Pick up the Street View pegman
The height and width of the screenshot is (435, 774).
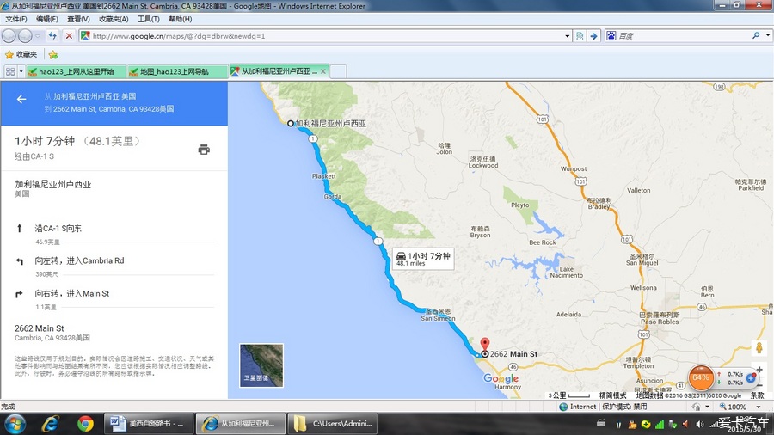pyautogui.click(x=759, y=348)
